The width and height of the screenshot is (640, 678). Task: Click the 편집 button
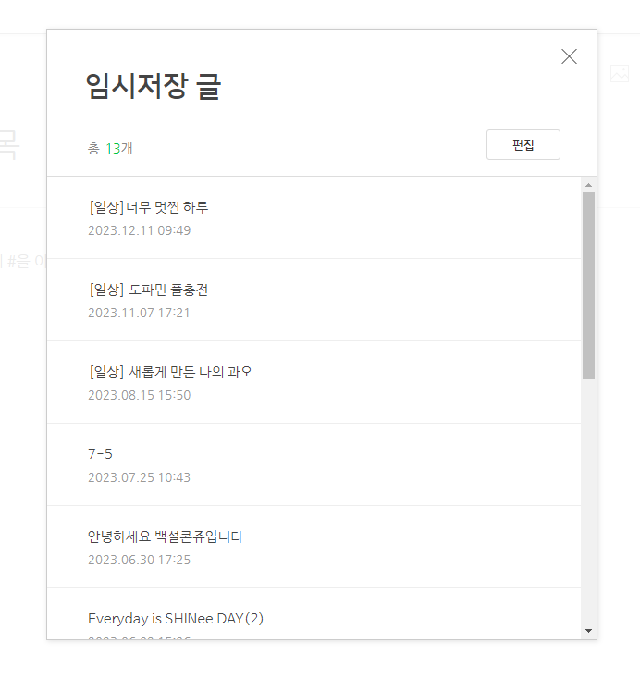coord(523,145)
